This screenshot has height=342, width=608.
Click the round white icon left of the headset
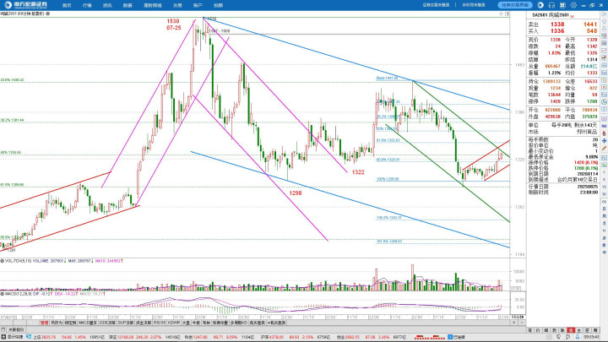tap(540, 5)
